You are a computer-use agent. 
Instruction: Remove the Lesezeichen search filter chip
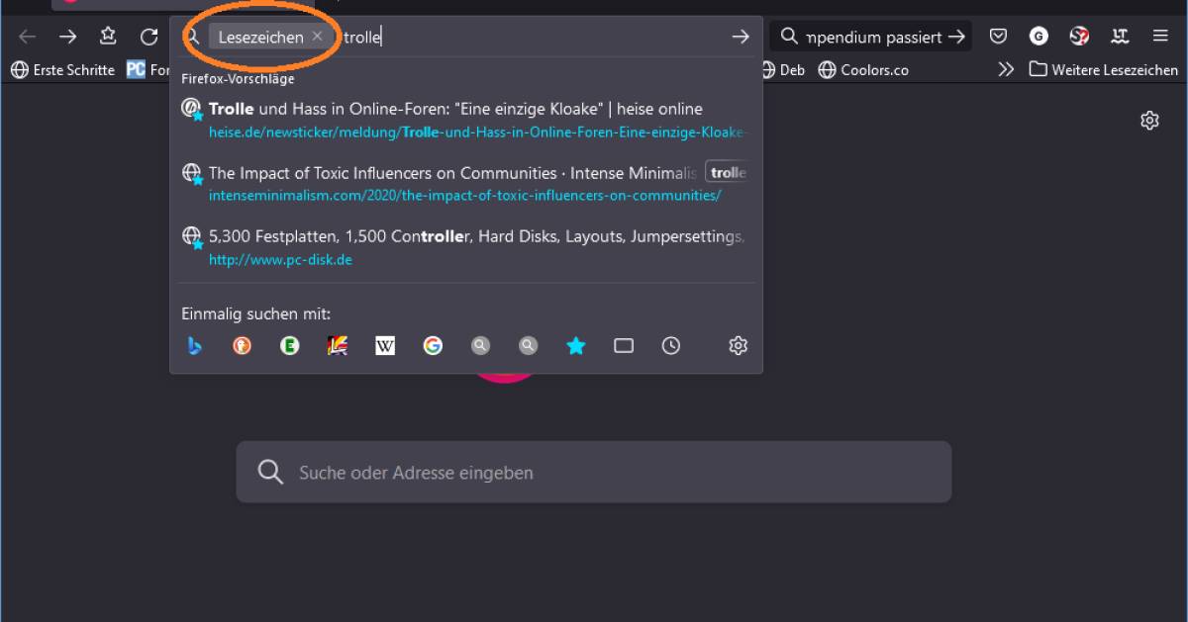(x=317, y=37)
